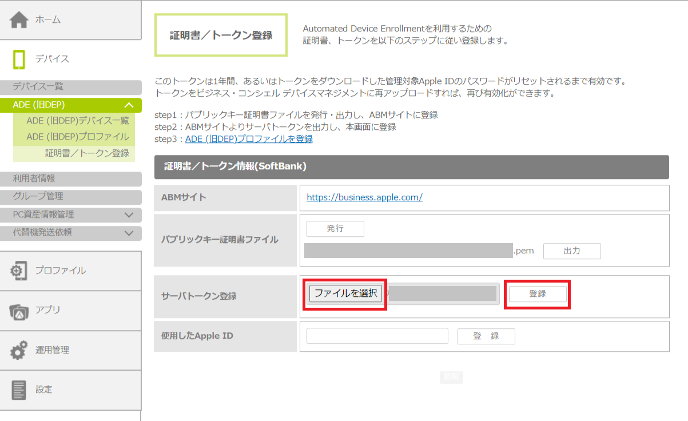This screenshot has height=421, width=688.
Task: Click the green Device phone icon
Action: coord(18,59)
